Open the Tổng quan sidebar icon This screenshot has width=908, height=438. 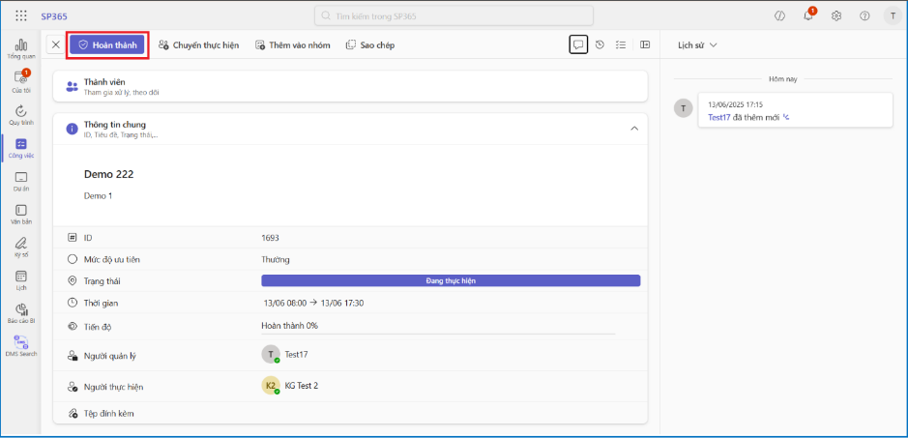(21, 48)
